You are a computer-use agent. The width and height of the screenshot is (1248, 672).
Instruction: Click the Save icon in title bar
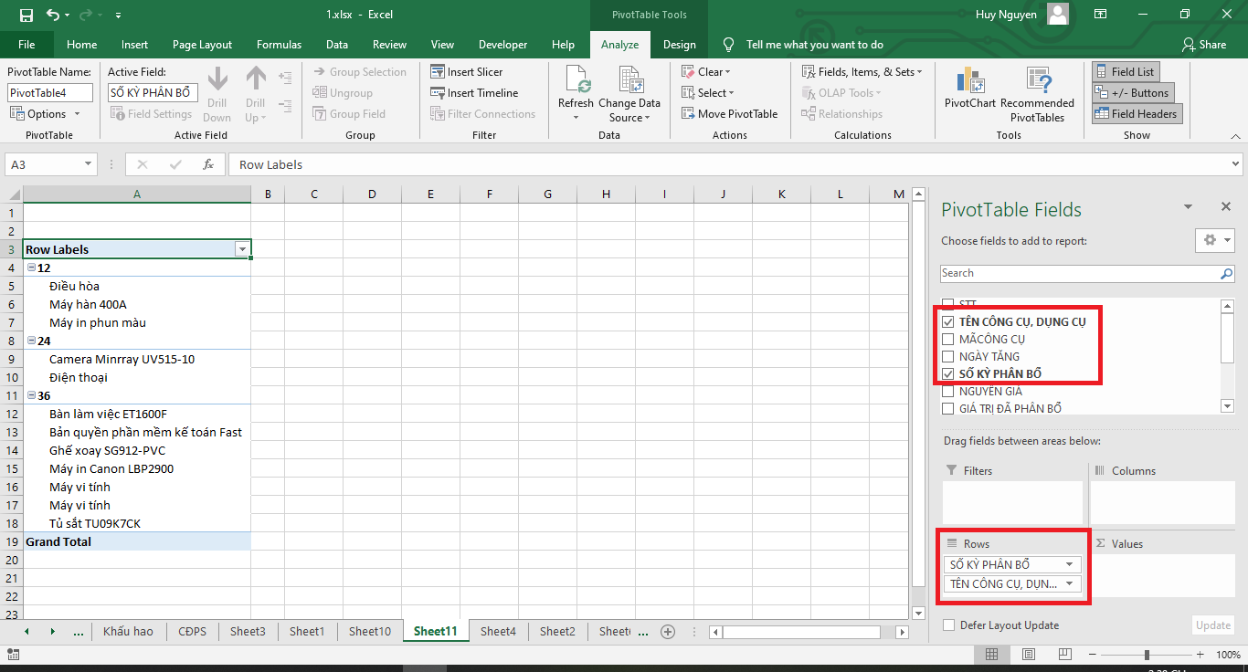click(x=26, y=16)
